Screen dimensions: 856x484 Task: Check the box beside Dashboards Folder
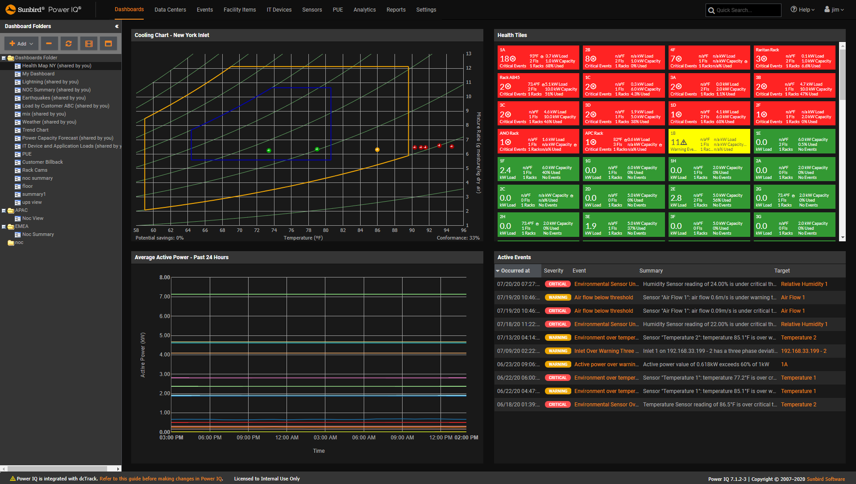(4, 58)
